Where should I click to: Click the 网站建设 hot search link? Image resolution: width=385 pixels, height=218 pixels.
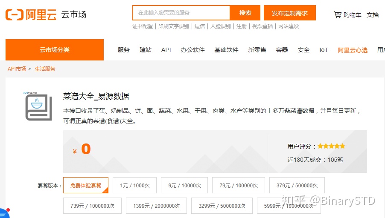[x=289, y=26]
